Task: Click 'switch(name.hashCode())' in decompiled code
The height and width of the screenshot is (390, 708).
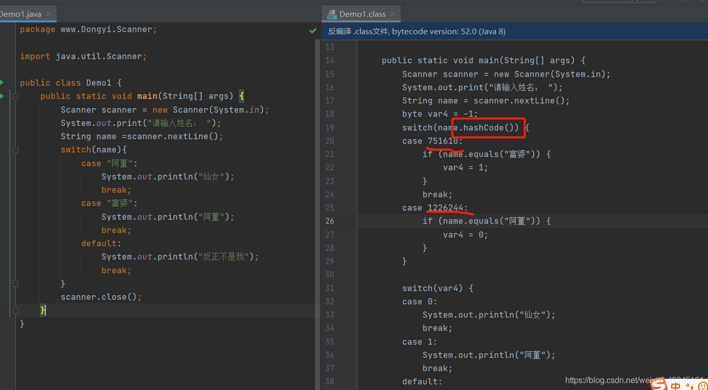Action: click(x=461, y=127)
